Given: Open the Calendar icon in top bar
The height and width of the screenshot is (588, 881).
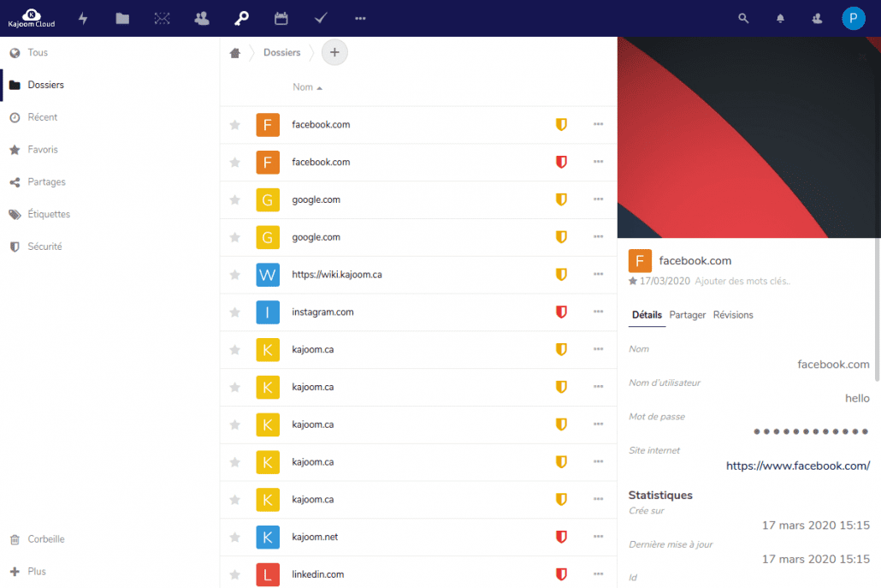Looking at the screenshot, I should [281, 19].
